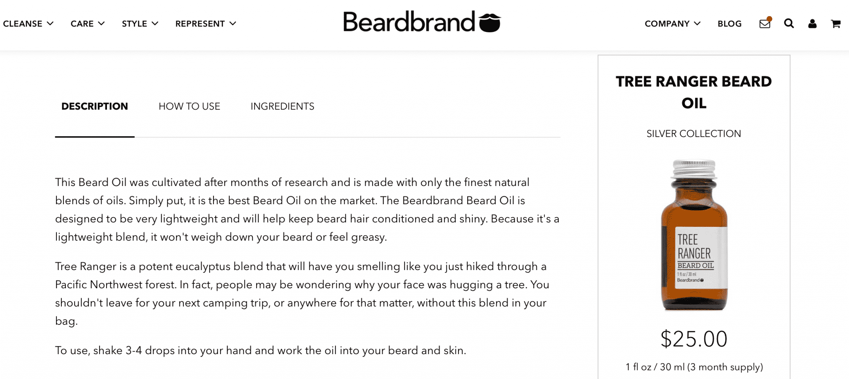Expand the Represent menu chevron
The image size is (849, 379).
coord(233,24)
